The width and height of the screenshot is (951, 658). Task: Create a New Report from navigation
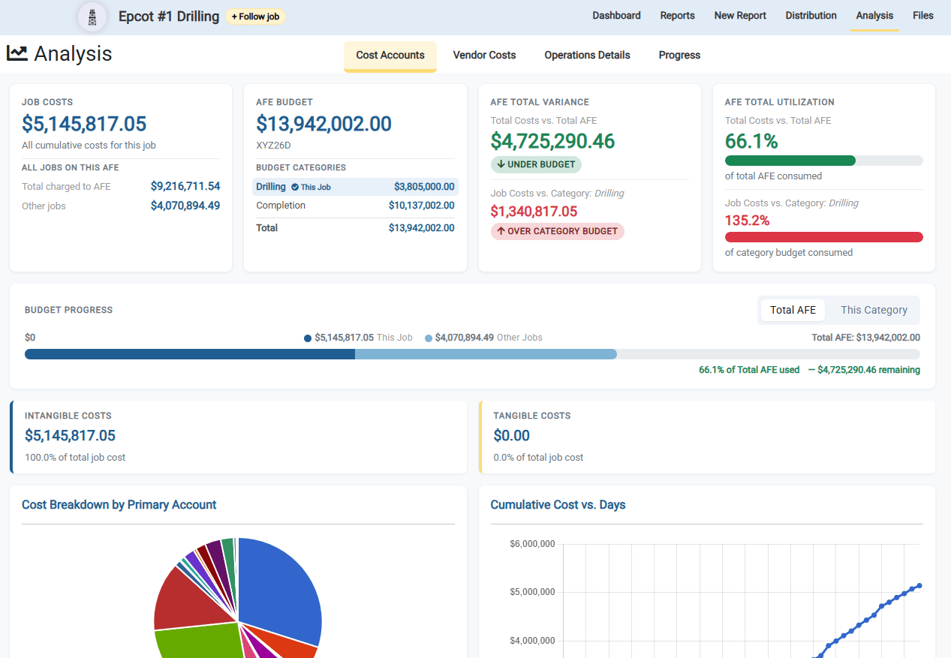pos(740,16)
